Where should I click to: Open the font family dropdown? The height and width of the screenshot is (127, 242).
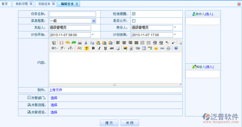(63, 48)
